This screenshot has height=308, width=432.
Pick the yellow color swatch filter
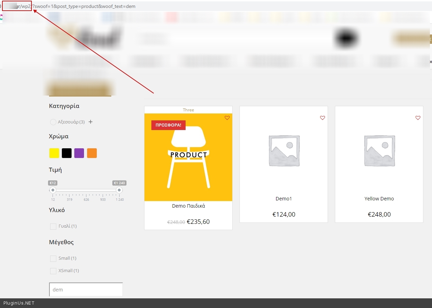click(54, 153)
